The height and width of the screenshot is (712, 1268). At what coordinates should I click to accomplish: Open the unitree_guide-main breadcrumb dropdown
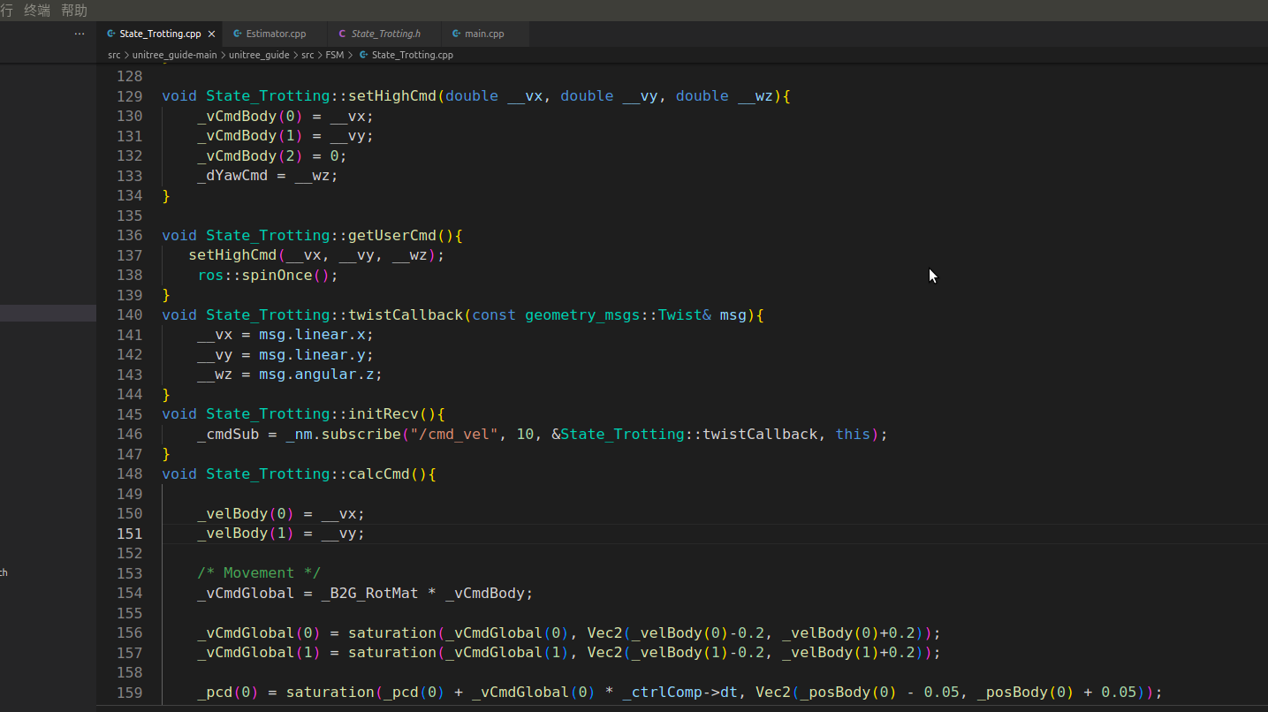pyautogui.click(x=174, y=55)
